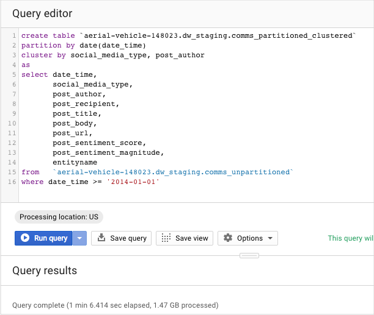Click 'entityname' on line 14
The height and width of the screenshot is (315, 374).
click(75, 162)
